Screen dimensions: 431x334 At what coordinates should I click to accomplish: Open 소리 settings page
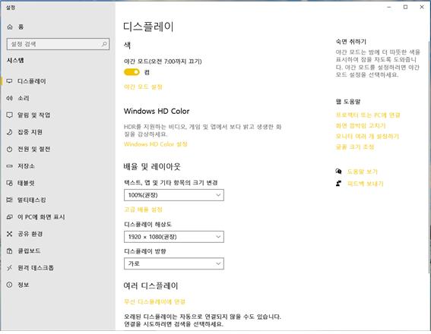58,98
